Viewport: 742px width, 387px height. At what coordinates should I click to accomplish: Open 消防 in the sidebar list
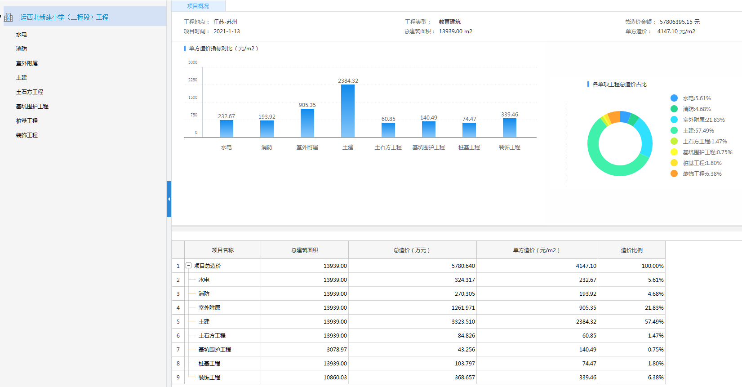tap(22, 49)
